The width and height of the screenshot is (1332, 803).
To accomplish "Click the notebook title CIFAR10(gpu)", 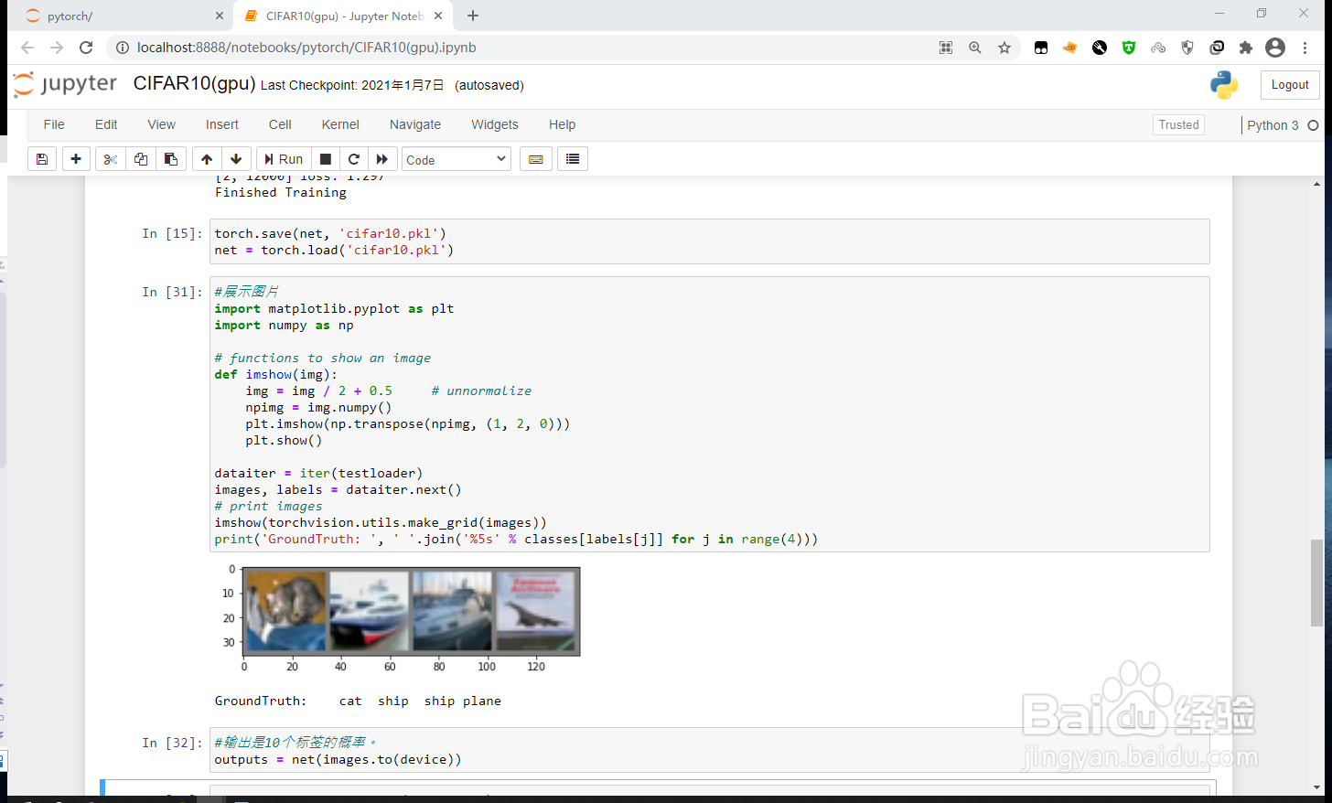I will point(194,83).
